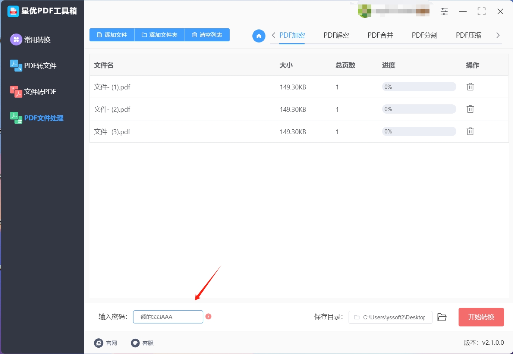513x354 pixels.
Task: Click the 保存目录 path field
Action: click(390, 317)
